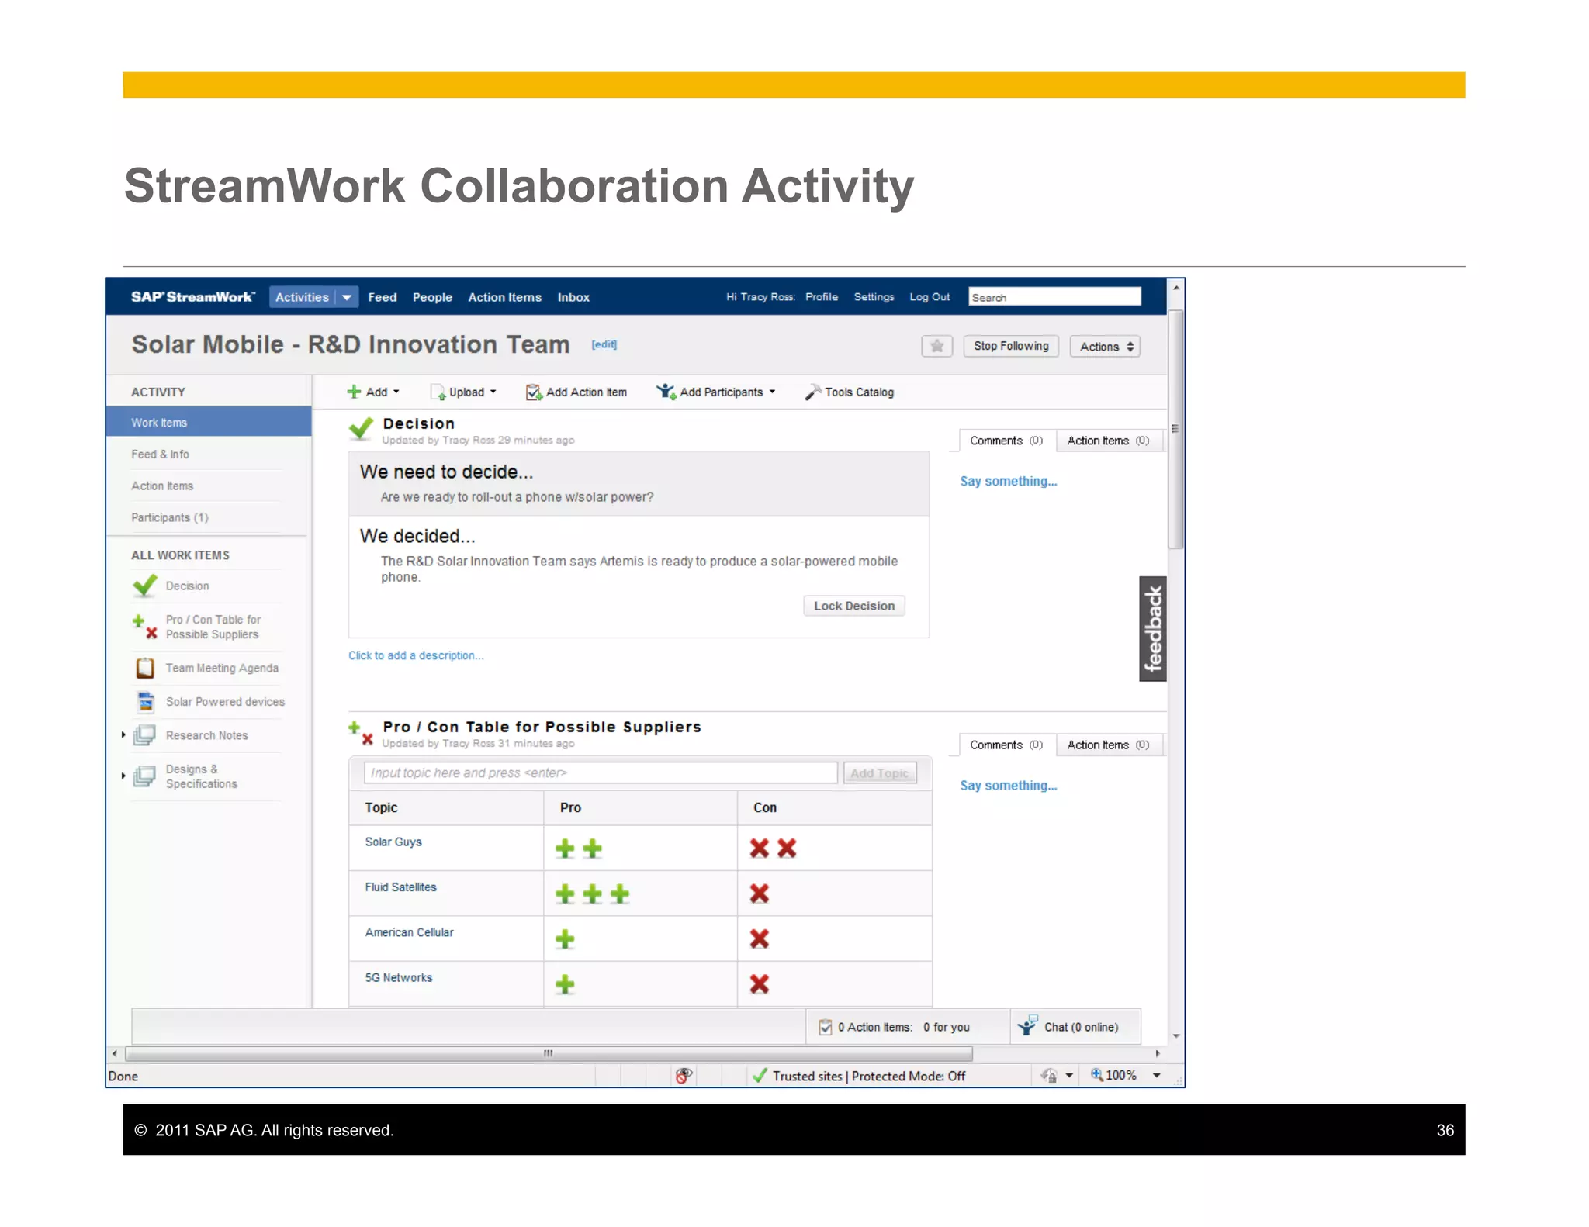The width and height of the screenshot is (1589, 1227).
Task: Expand the Designs & Specifications tree item
Action: click(x=123, y=776)
